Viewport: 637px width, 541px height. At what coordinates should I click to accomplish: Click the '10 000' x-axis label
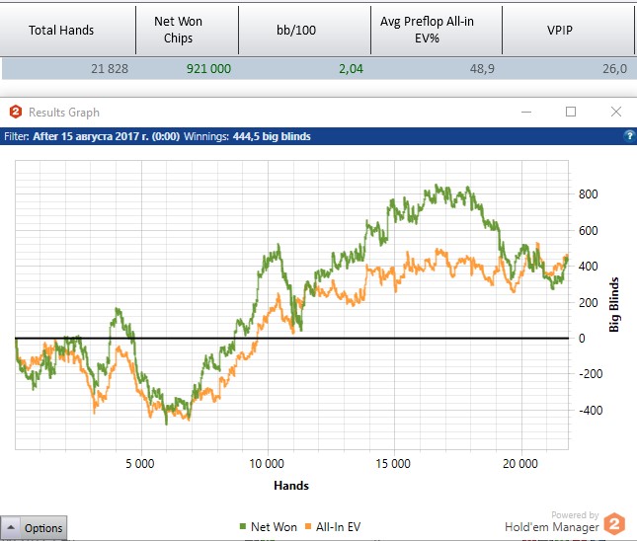click(x=267, y=463)
